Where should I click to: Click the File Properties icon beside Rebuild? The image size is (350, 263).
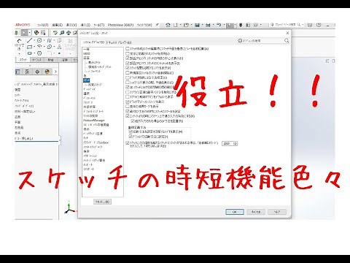pos(248,25)
